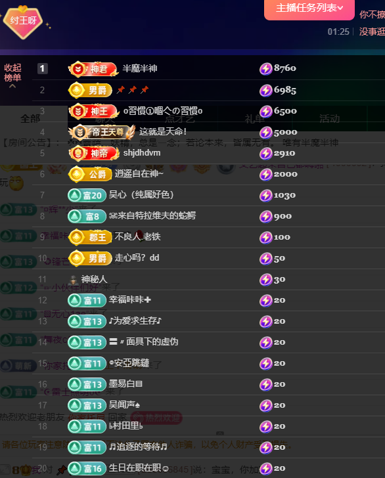Image resolution: width=385 pixels, height=478 pixels.
Task: Select user 不良人老铁
Action: (x=137, y=236)
